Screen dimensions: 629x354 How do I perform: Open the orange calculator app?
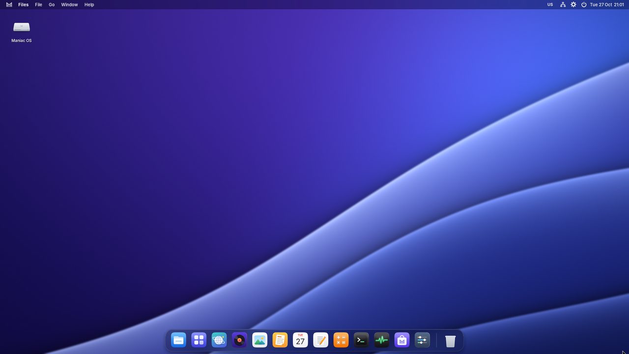pyautogui.click(x=341, y=340)
